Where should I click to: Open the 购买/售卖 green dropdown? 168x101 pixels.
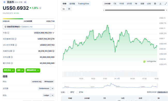pyautogui.click(x=9, y=70)
